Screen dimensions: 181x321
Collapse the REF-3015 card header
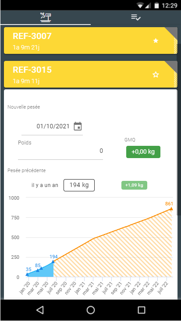click(91, 74)
